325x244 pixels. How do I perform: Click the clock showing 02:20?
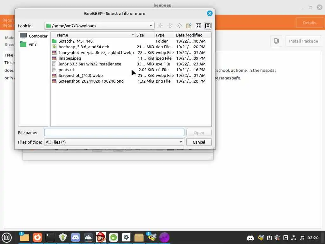click(313, 238)
